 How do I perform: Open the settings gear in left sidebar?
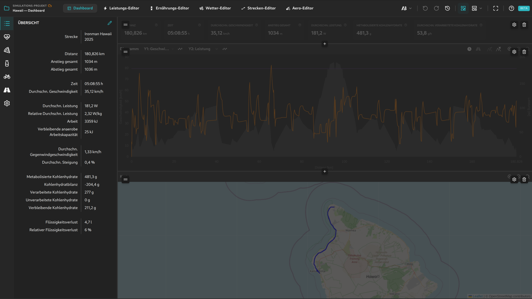click(x=7, y=103)
